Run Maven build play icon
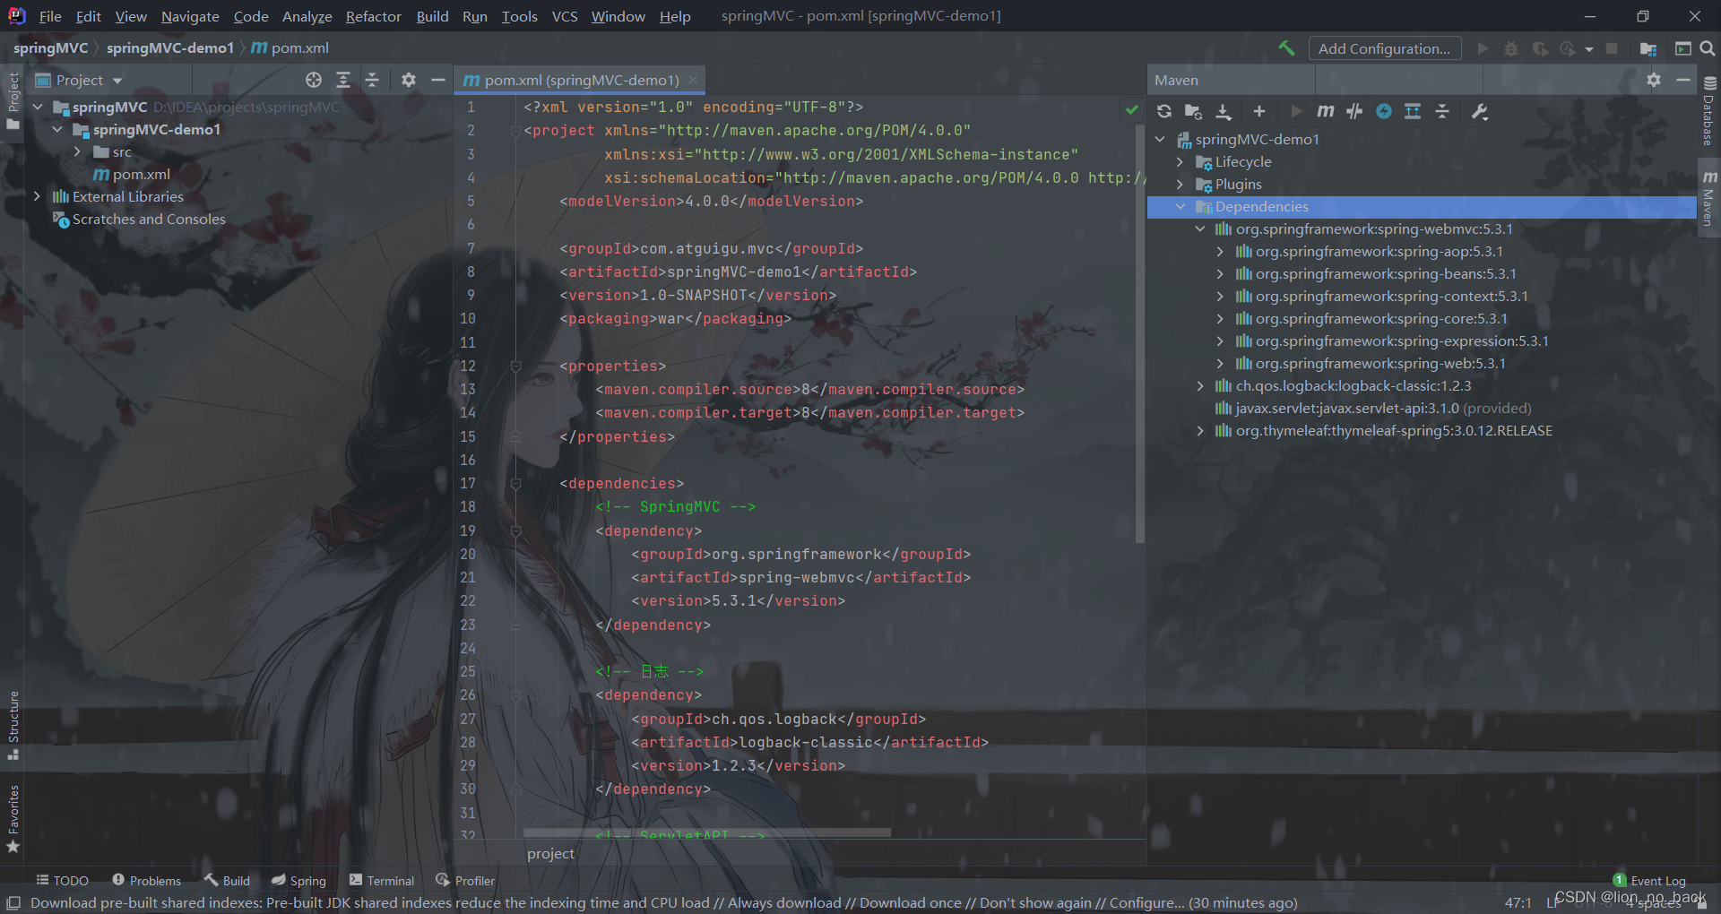Image resolution: width=1721 pixels, height=914 pixels. 1296,111
